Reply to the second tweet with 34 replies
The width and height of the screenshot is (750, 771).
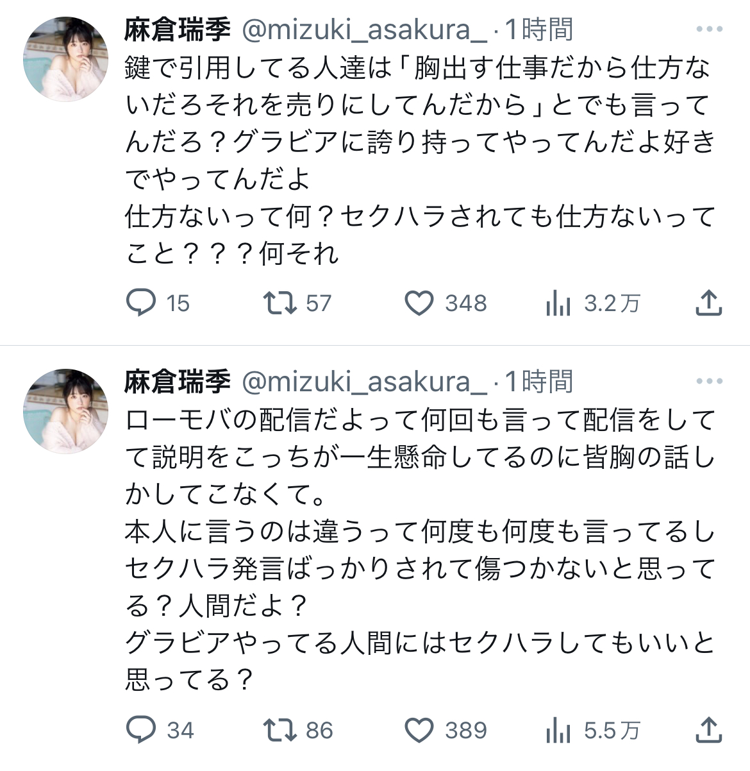pyautogui.click(x=142, y=730)
